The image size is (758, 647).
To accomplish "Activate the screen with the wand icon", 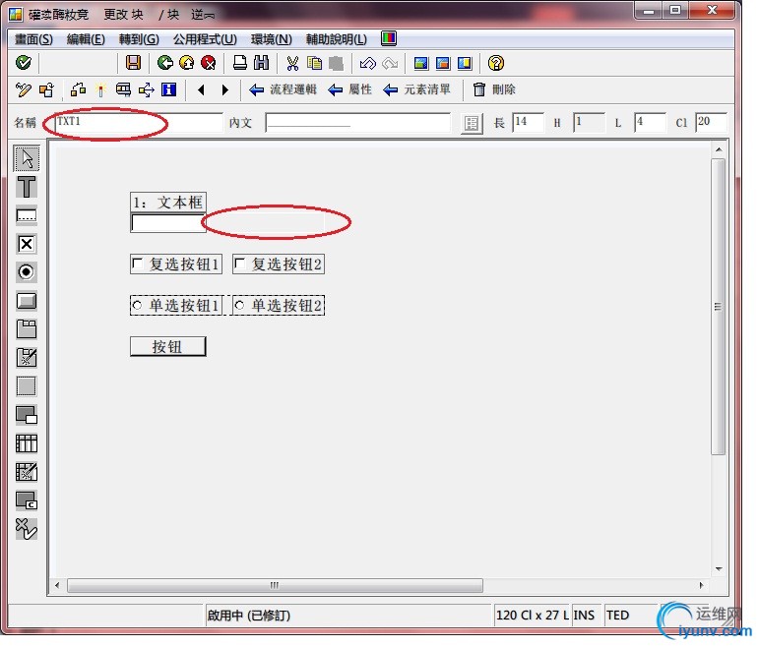I will click(100, 89).
